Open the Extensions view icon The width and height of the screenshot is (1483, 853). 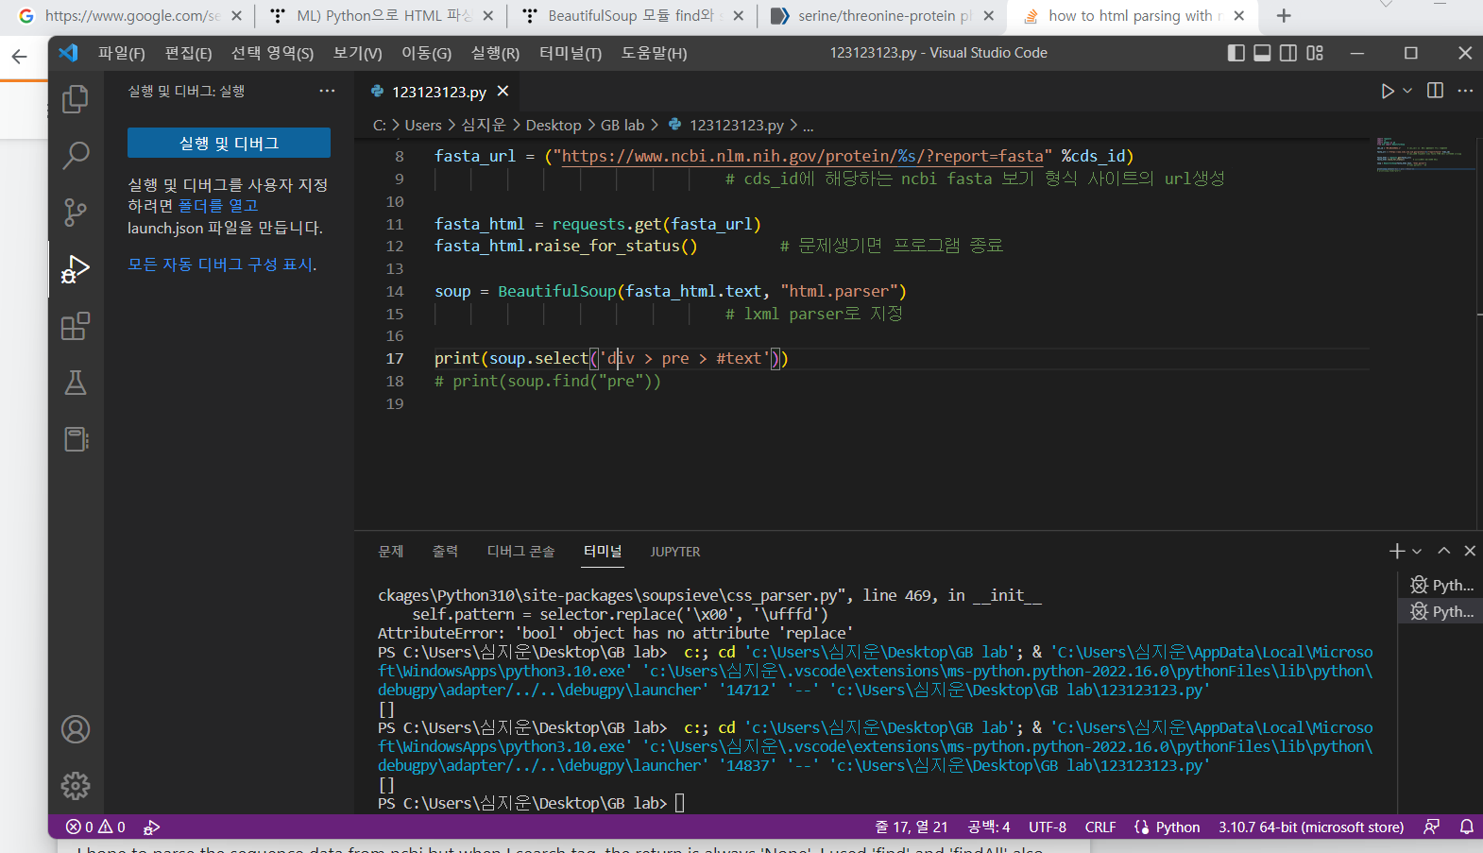[x=76, y=327]
